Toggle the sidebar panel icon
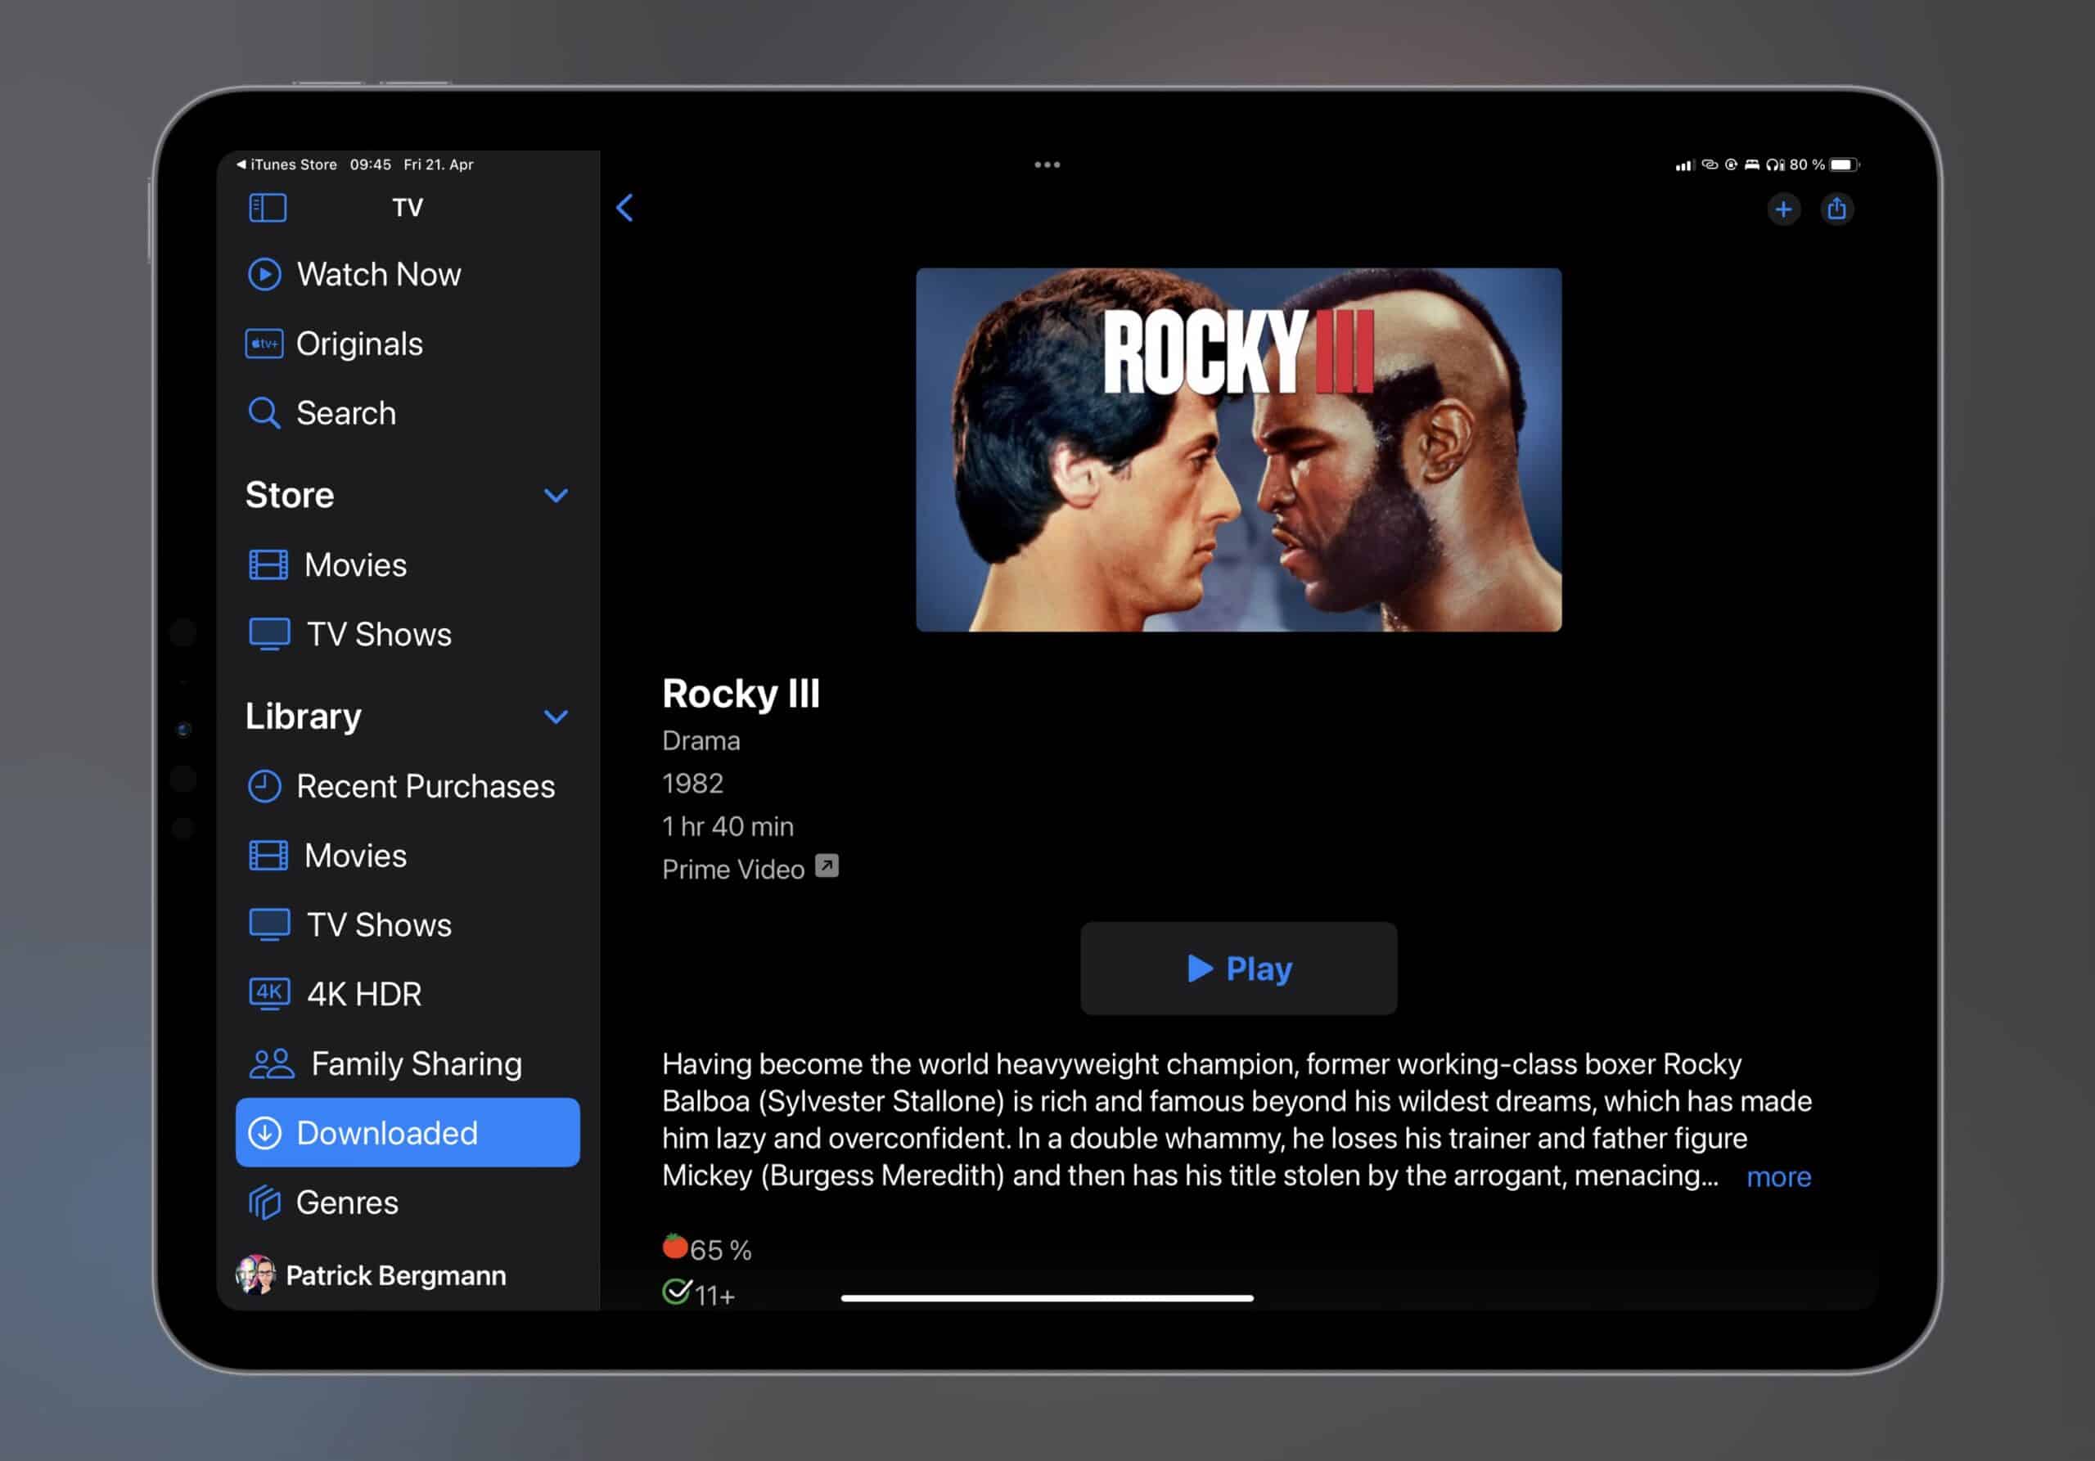This screenshot has width=2095, height=1461. 268,208
